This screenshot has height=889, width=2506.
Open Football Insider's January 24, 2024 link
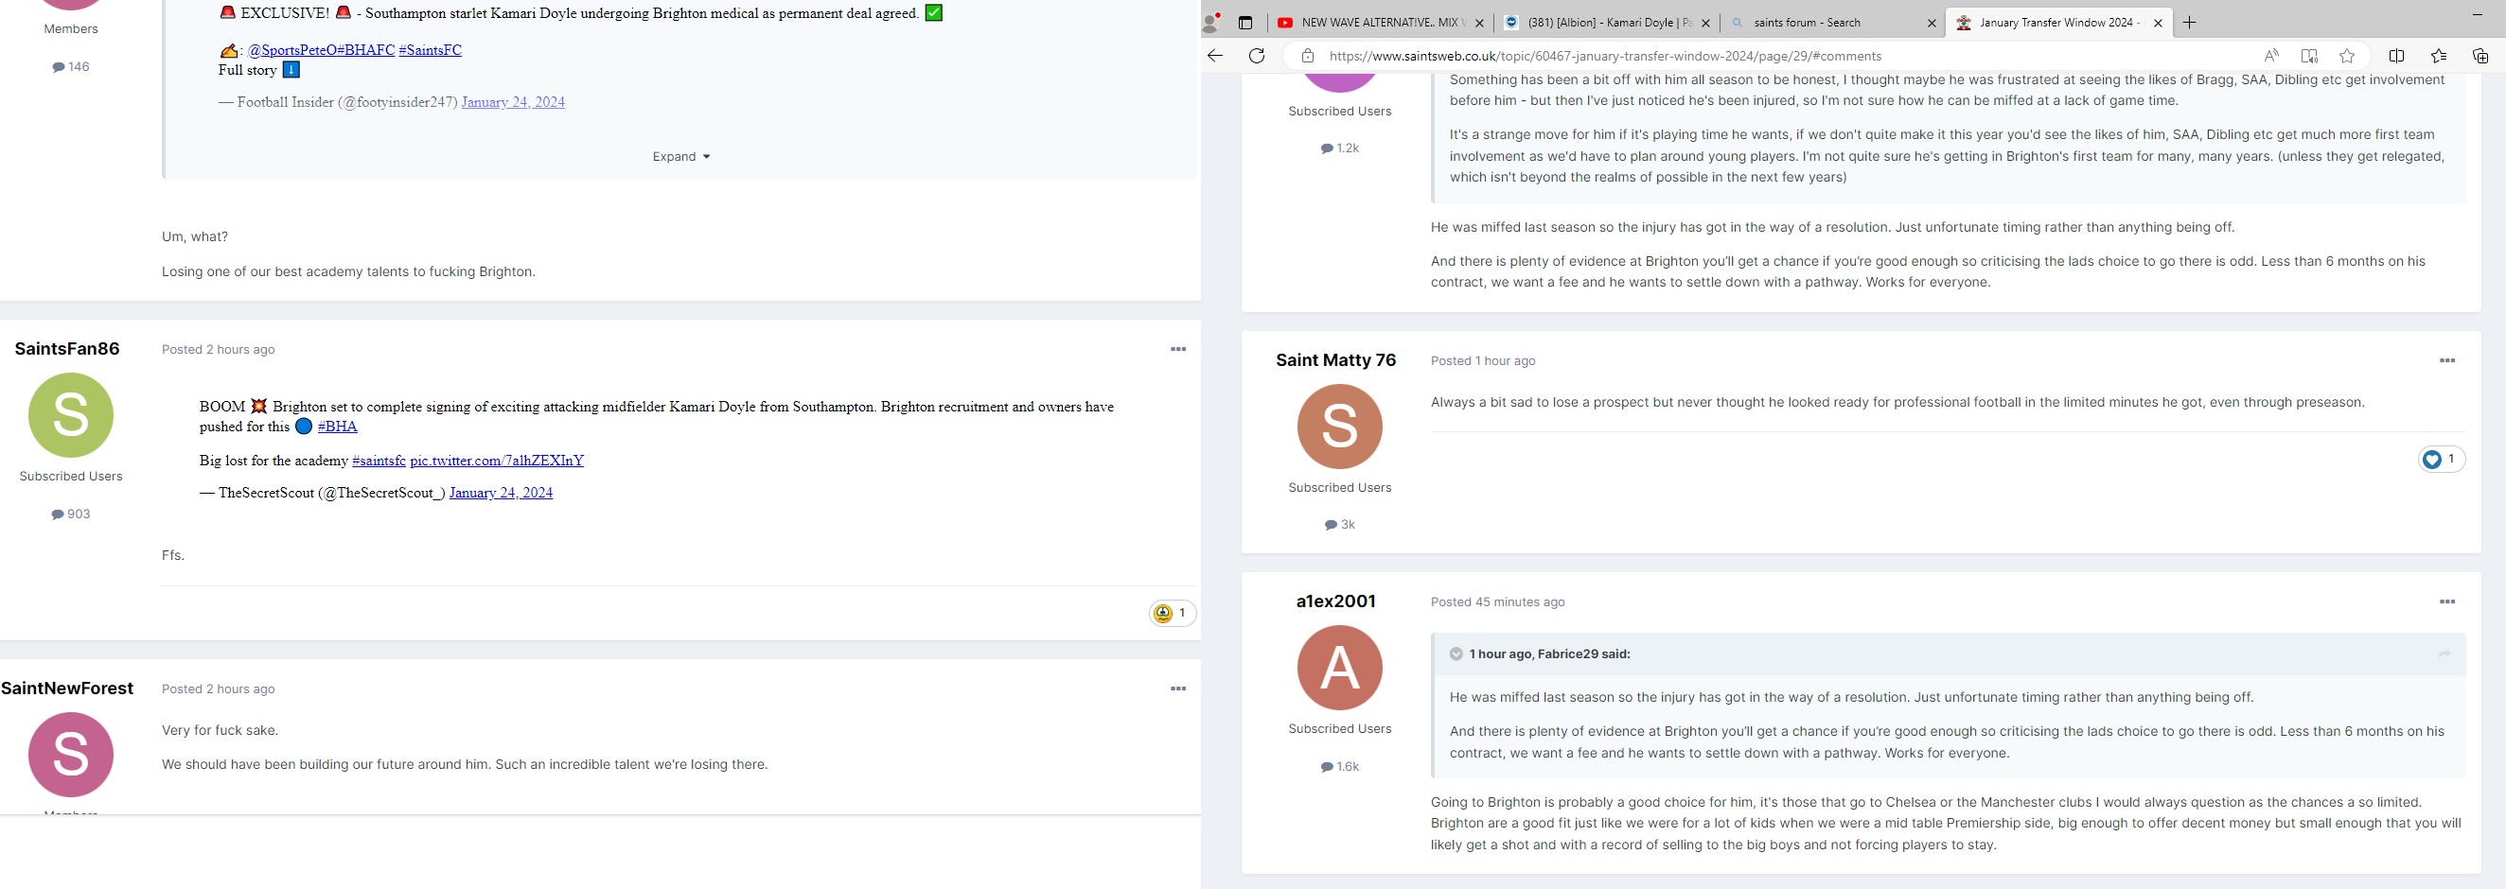pyautogui.click(x=513, y=102)
